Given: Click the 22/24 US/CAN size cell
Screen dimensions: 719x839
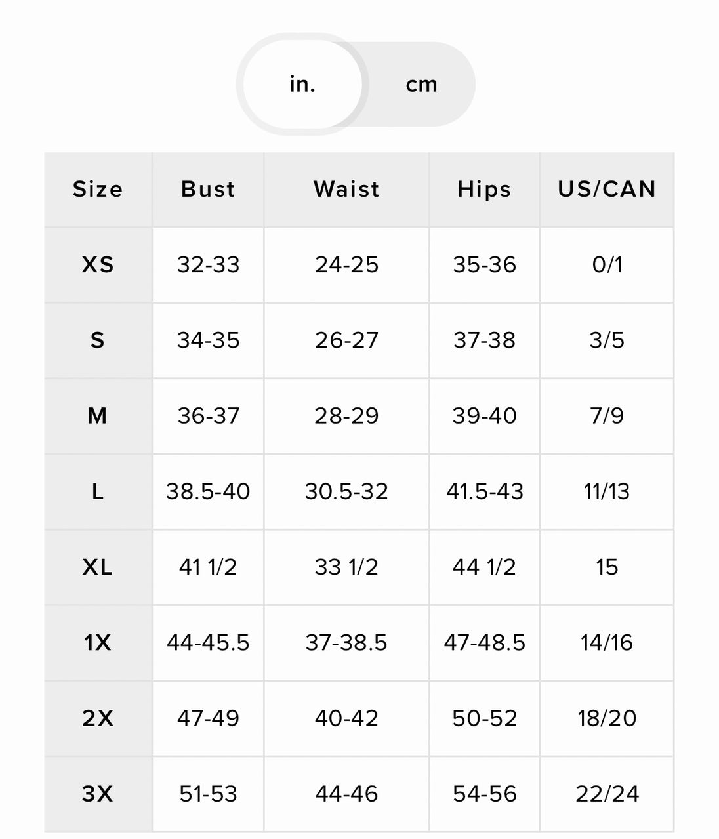Looking at the screenshot, I should pos(607,794).
